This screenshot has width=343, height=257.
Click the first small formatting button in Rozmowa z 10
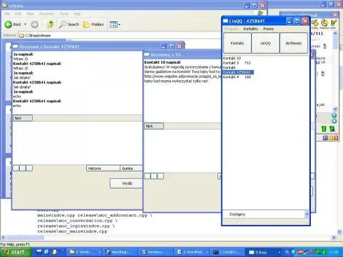[147, 176]
